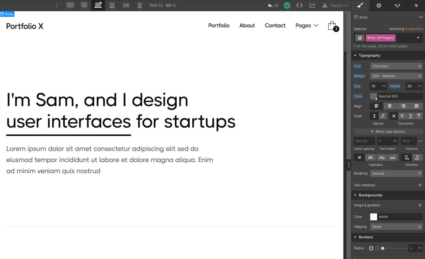Open the Element Settings panel

379,5
